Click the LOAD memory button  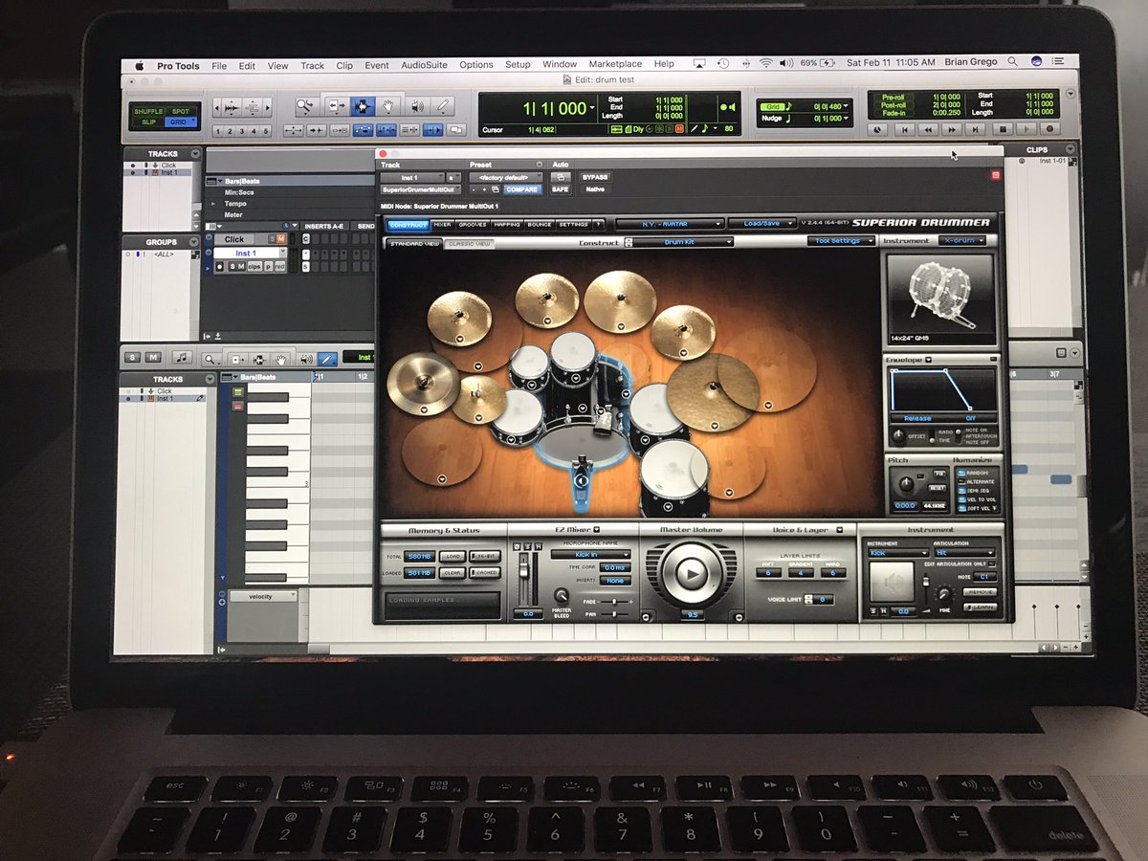(x=453, y=555)
